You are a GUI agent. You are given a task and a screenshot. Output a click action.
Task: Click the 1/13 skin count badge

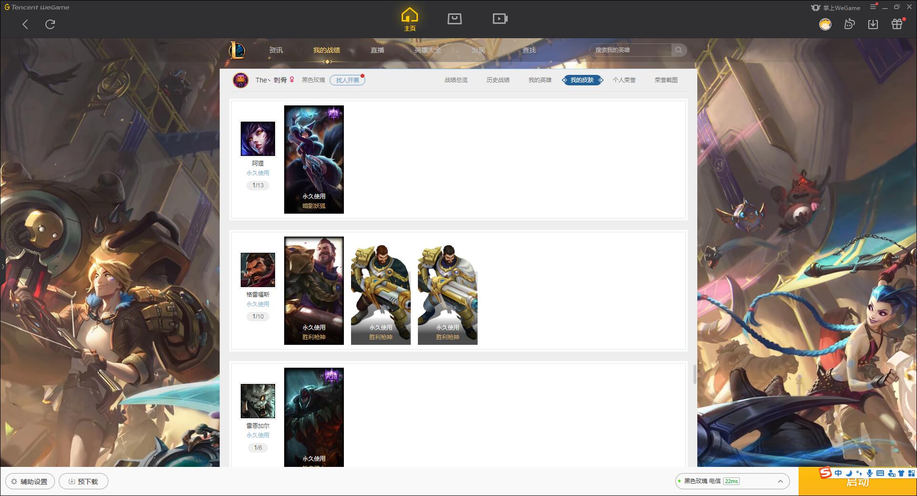point(258,186)
